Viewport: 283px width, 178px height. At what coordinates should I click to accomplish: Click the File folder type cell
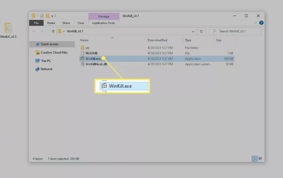[192, 48]
